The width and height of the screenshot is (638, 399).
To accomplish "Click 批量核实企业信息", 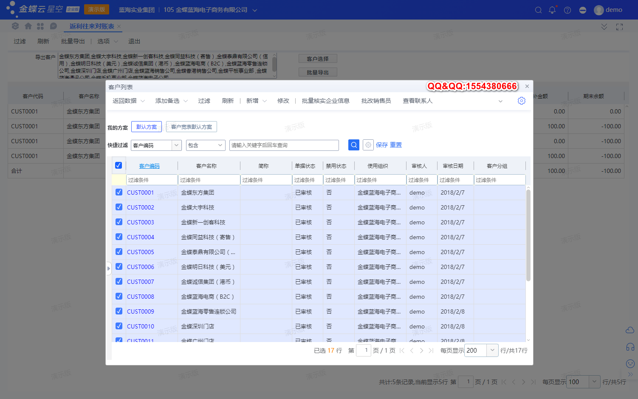I will coord(325,101).
